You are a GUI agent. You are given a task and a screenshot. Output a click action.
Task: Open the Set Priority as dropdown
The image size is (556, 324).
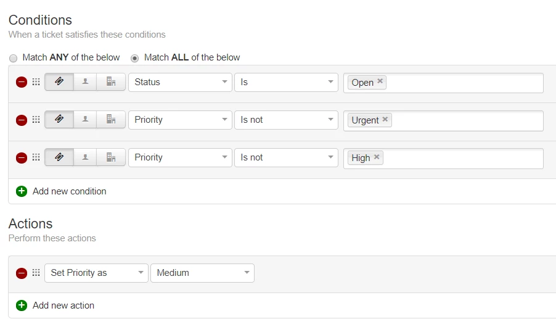[96, 273]
